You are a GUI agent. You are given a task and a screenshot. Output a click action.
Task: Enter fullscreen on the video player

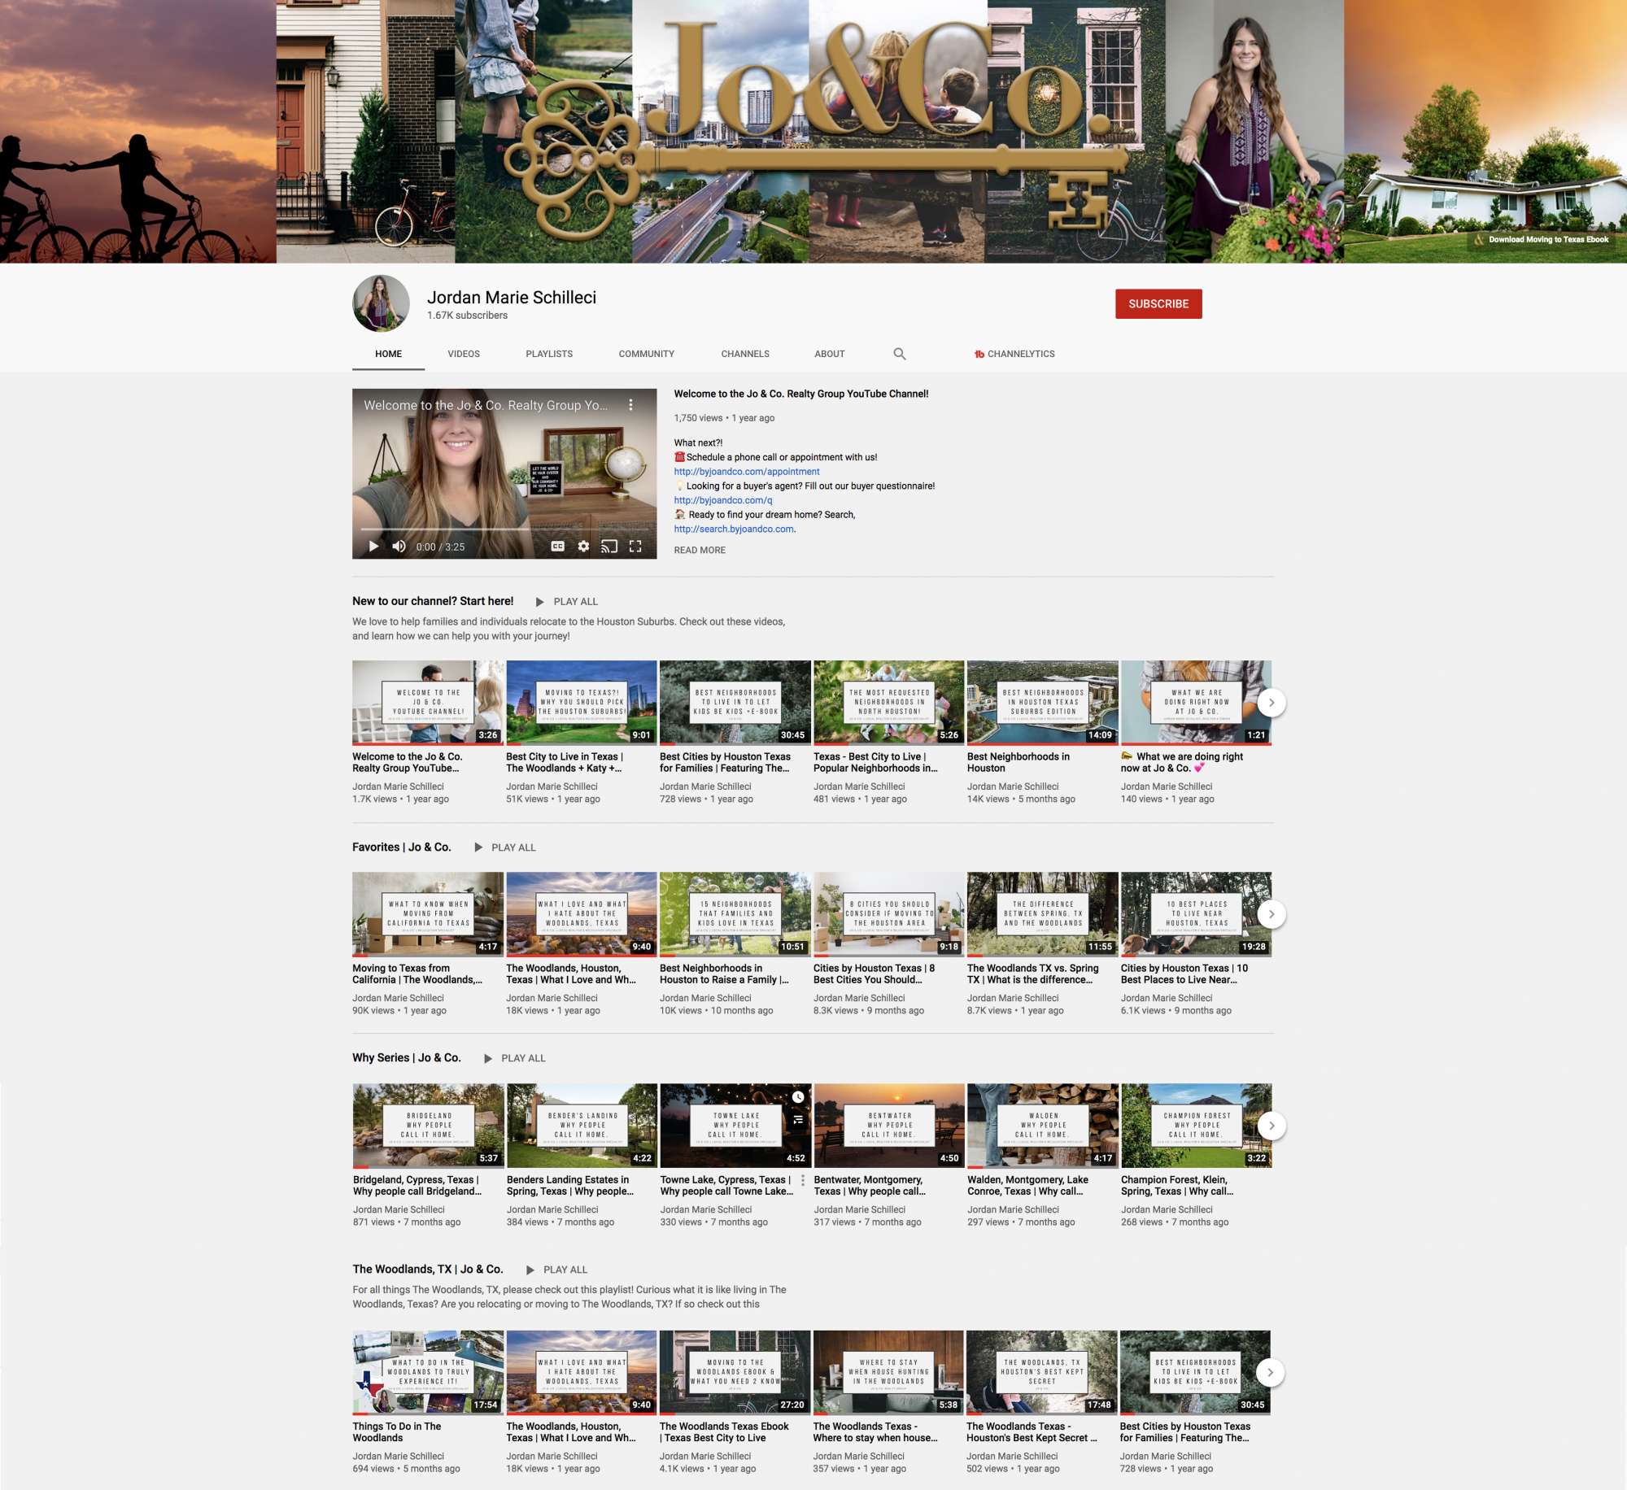pos(635,547)
